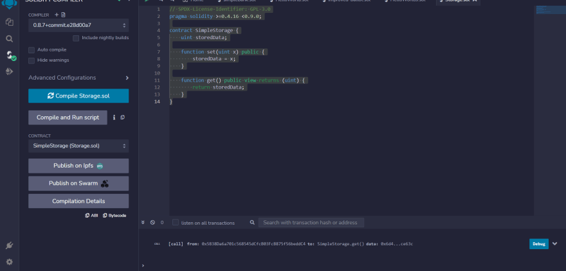Click the pending transactions counter 0
Viewport: 566px width, 271px height.
coord(162,223)
